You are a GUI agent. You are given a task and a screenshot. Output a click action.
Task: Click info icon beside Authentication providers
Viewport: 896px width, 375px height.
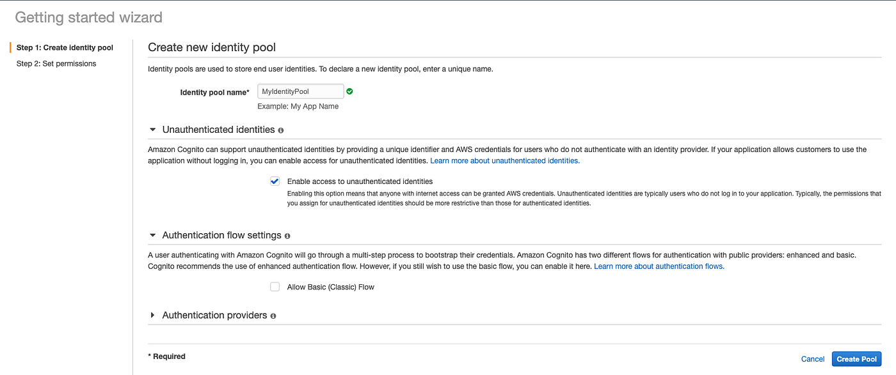273,316
